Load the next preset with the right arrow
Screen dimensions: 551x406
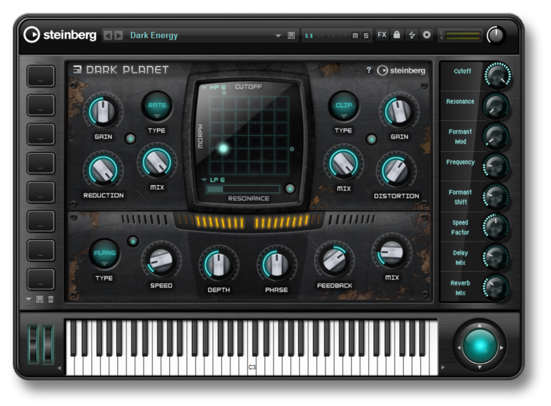pos(119,35)
